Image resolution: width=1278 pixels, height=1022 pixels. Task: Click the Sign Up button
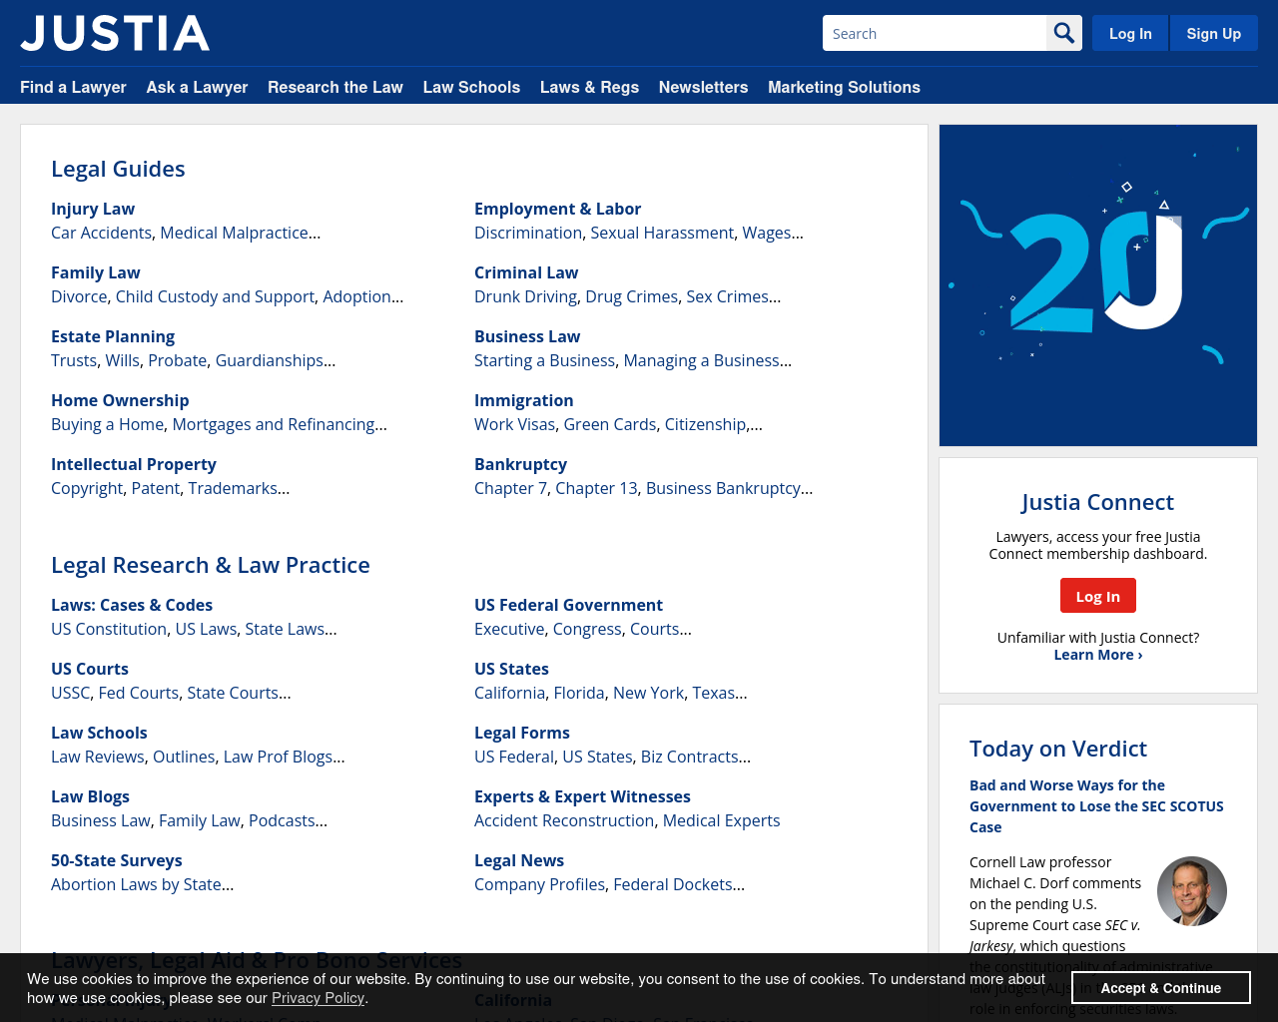[x=1214, y=33]
